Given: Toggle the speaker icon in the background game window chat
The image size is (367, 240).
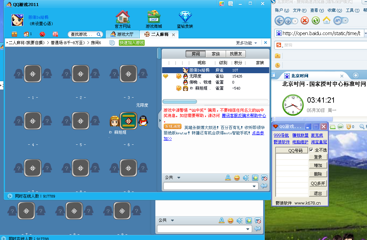Looking at the screenshot, I should (x=239, y=220).
